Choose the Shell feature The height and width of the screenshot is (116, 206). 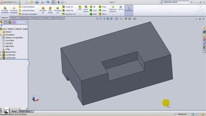pyautogui.click(x=93, y=14)
